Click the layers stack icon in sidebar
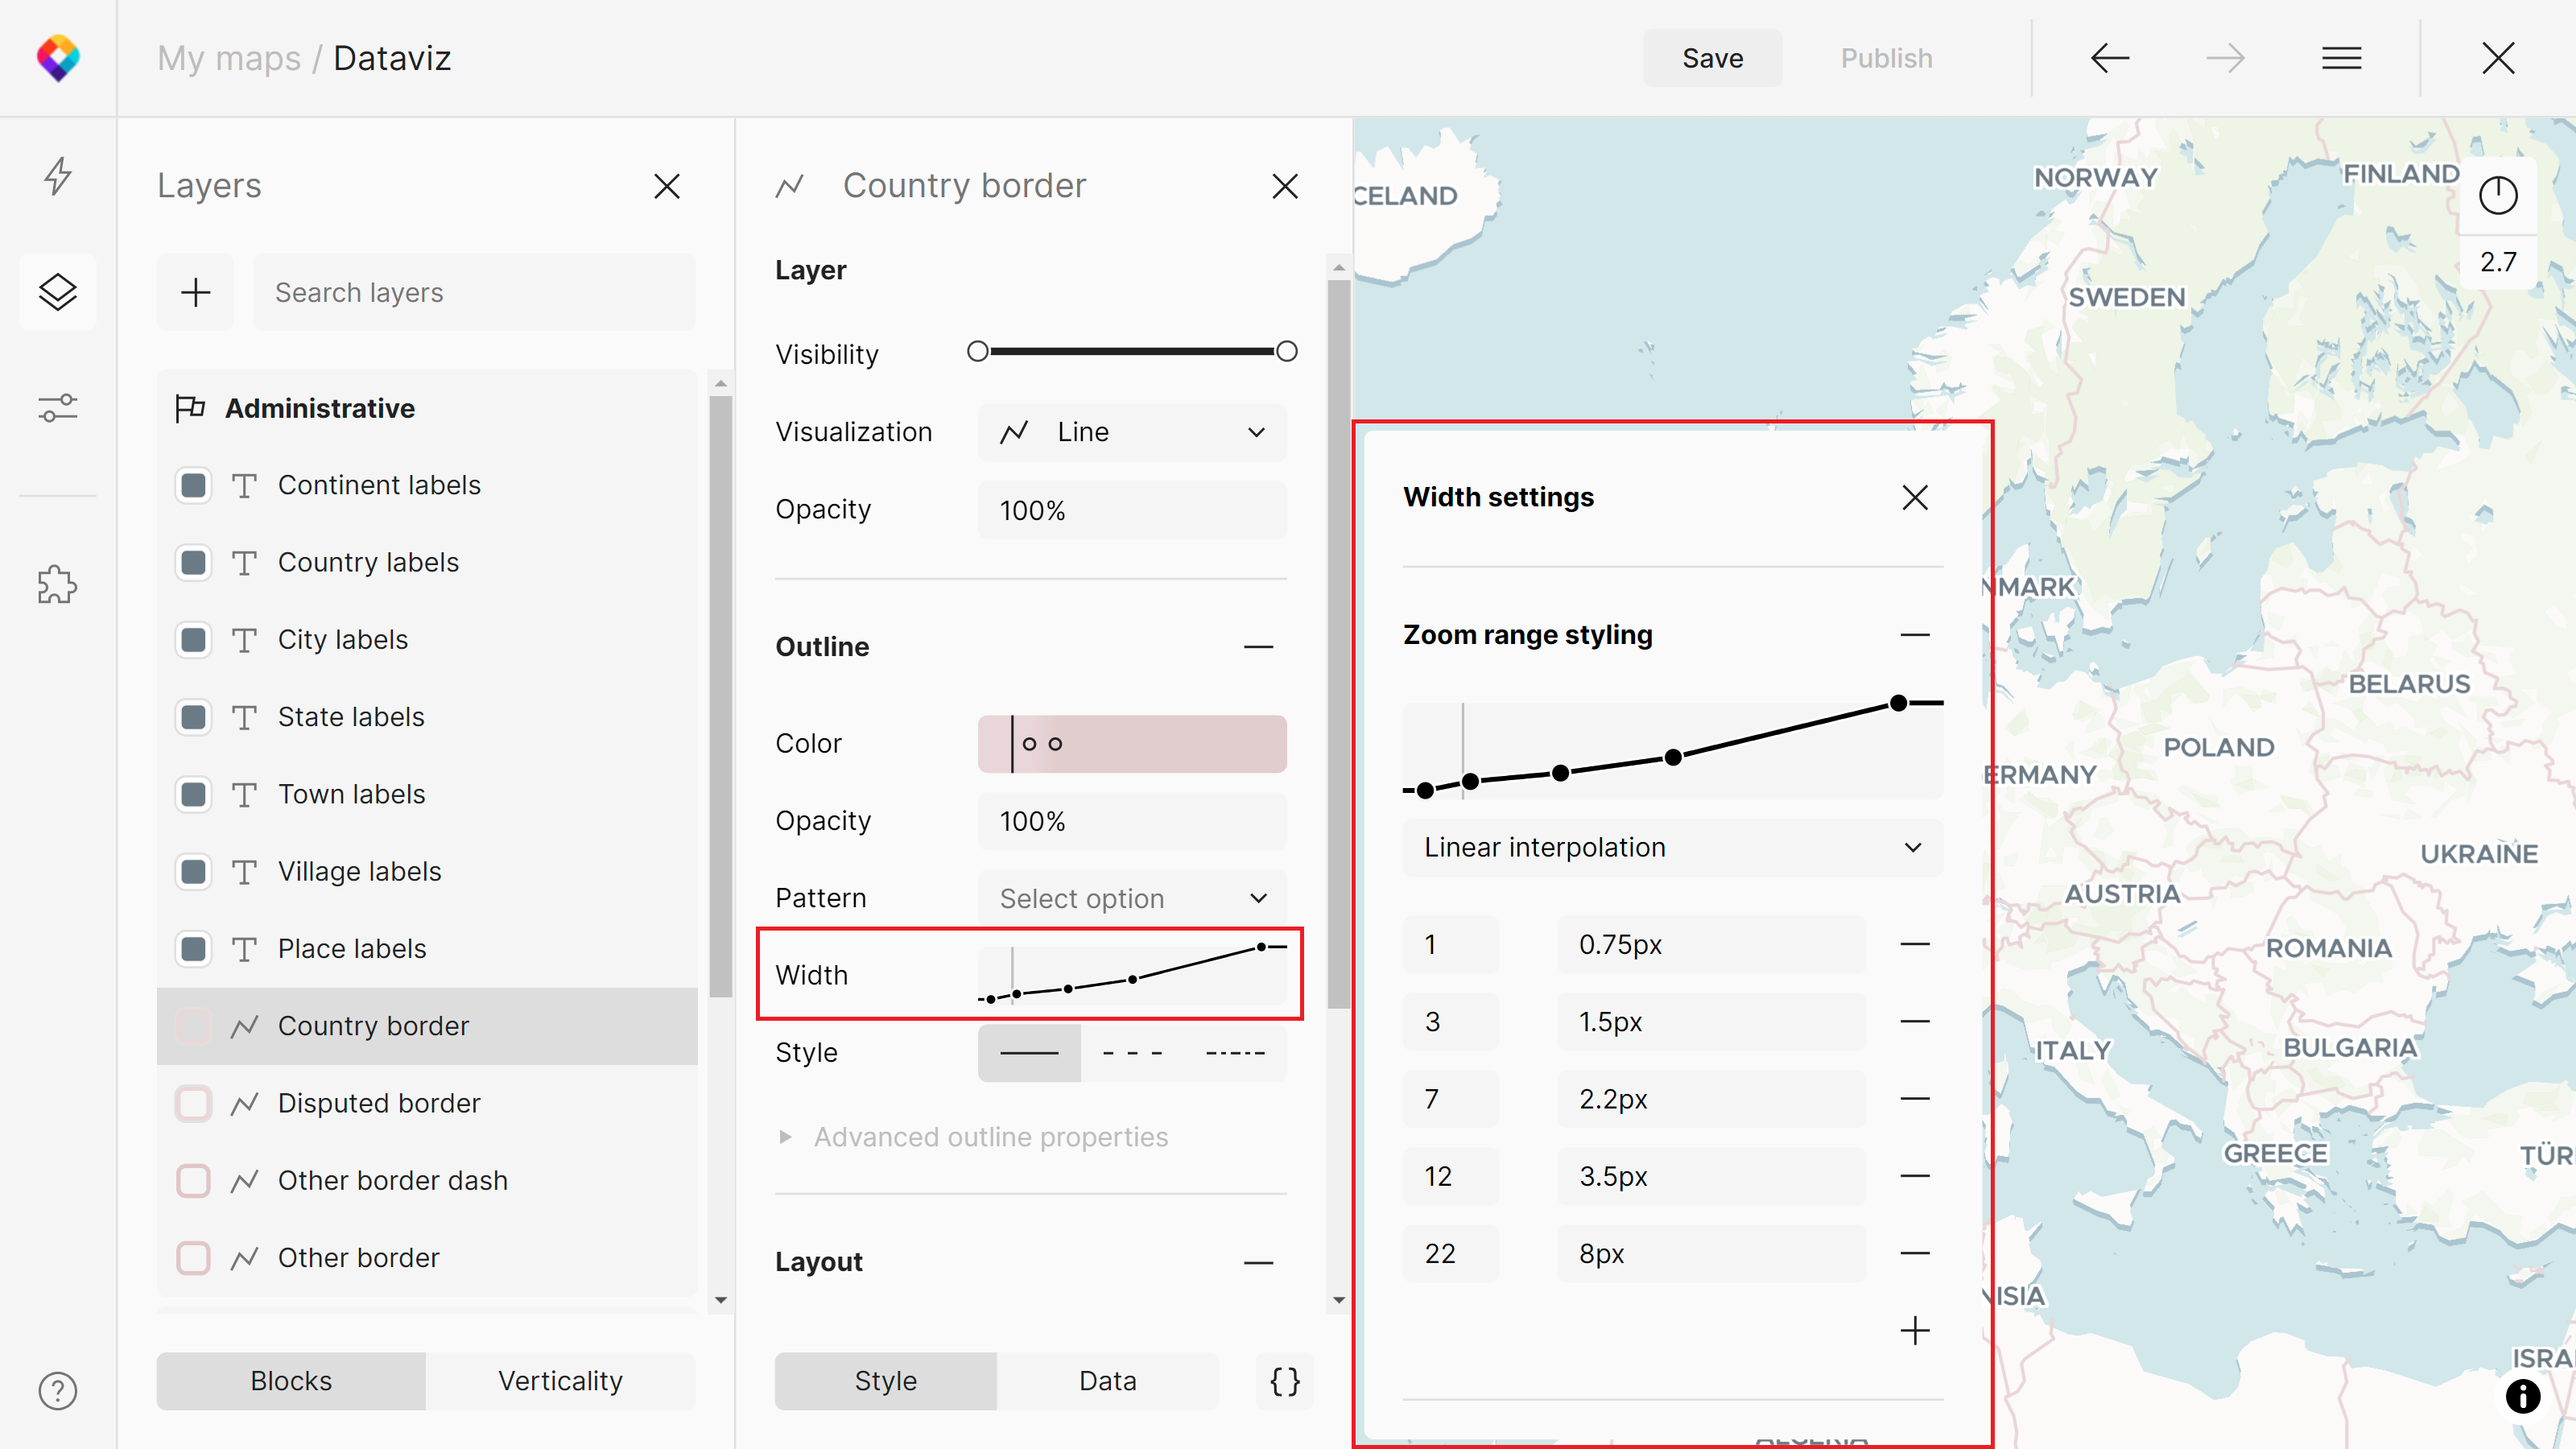The image size is (2576, 1449). pos(60,292)
